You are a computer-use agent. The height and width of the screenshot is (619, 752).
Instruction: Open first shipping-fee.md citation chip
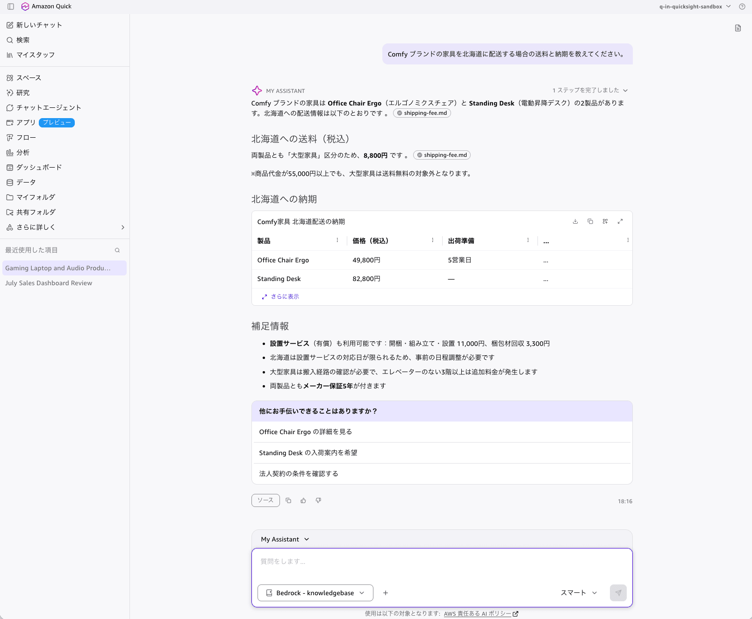click(x=422, y=113)
